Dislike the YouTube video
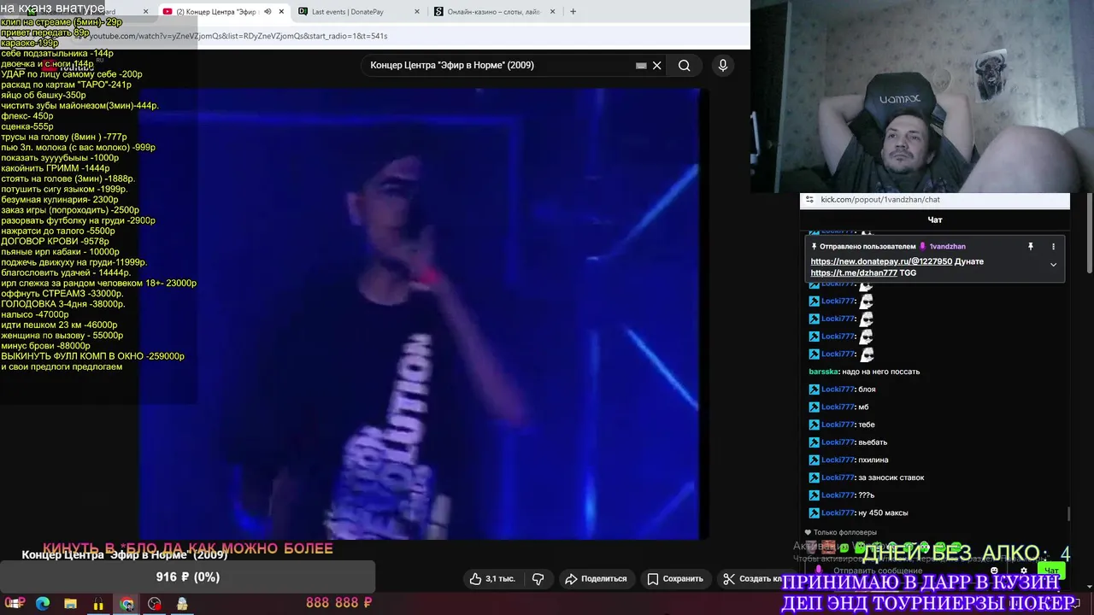The height and width of the screenshot is (615, 1094). click(538, 578)
